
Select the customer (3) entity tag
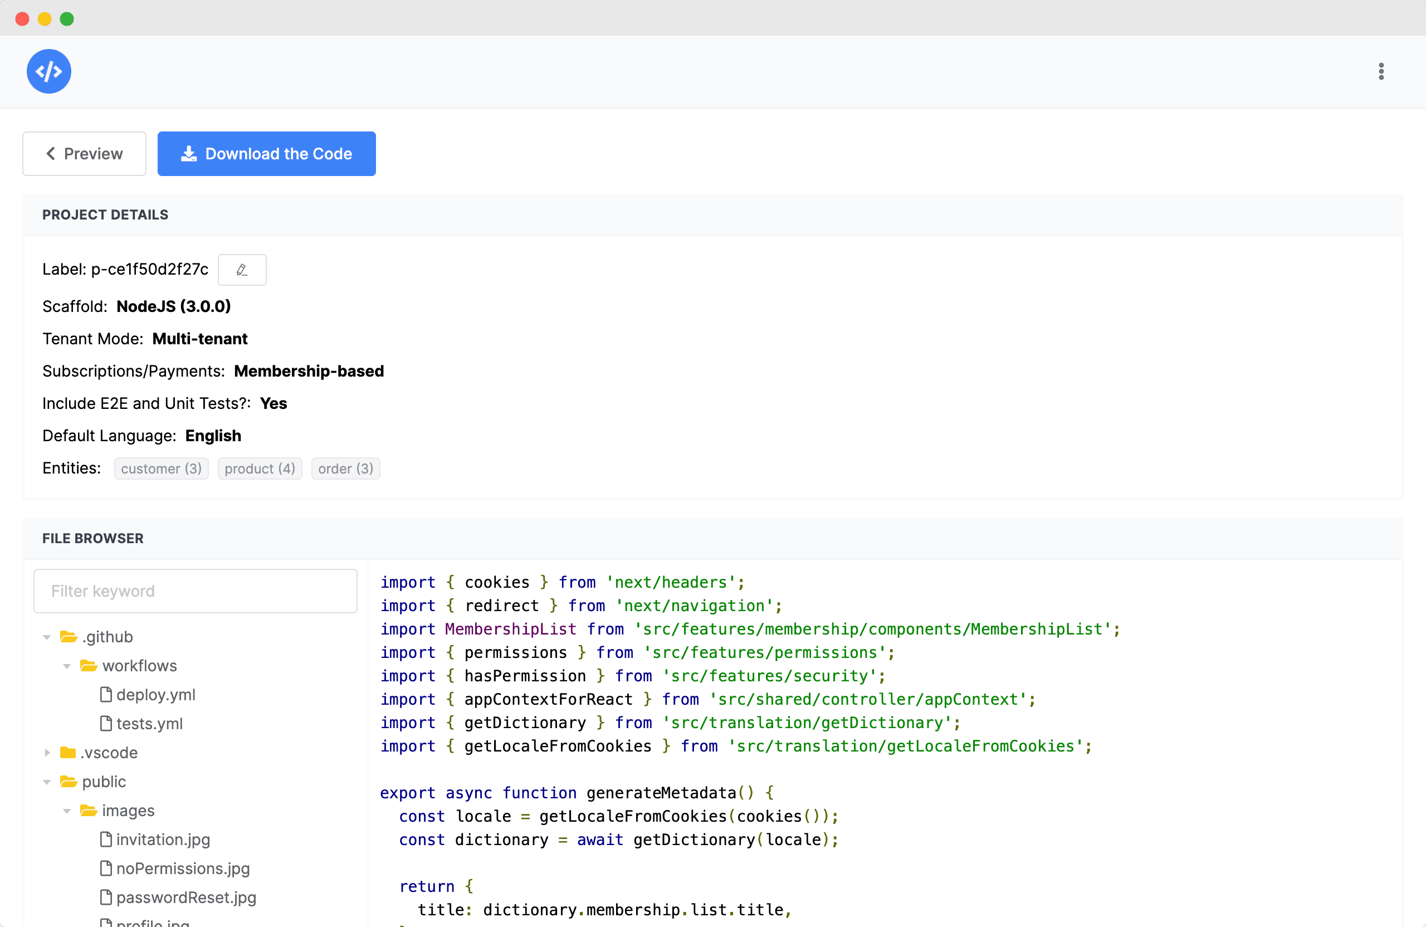coord(161,469)
